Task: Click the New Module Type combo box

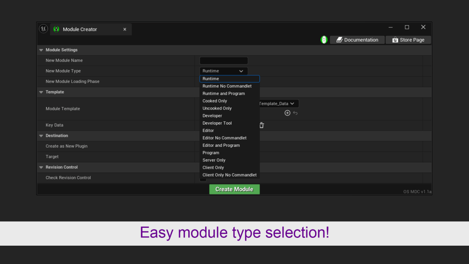Action: [x=224, y=71]
